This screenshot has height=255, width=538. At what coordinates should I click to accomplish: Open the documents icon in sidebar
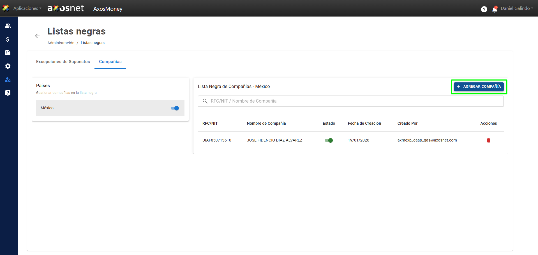click(8, 53)
